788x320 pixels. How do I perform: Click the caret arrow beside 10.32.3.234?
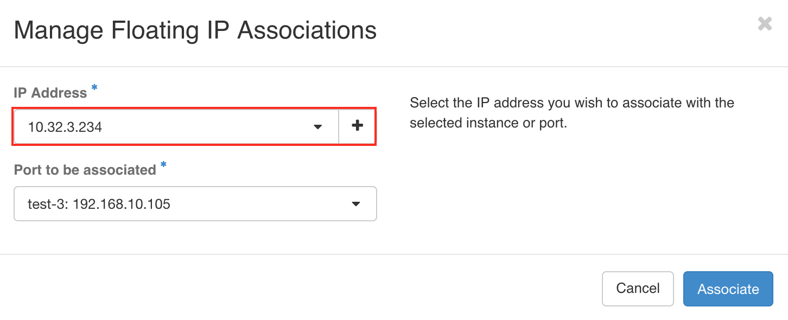318,127
